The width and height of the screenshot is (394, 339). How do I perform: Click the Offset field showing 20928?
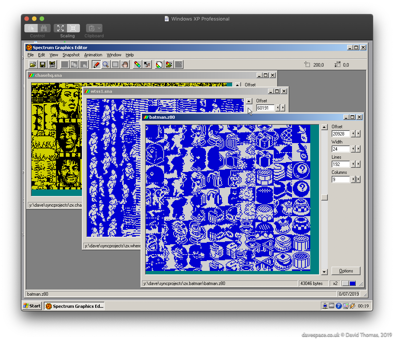[340, 134]
